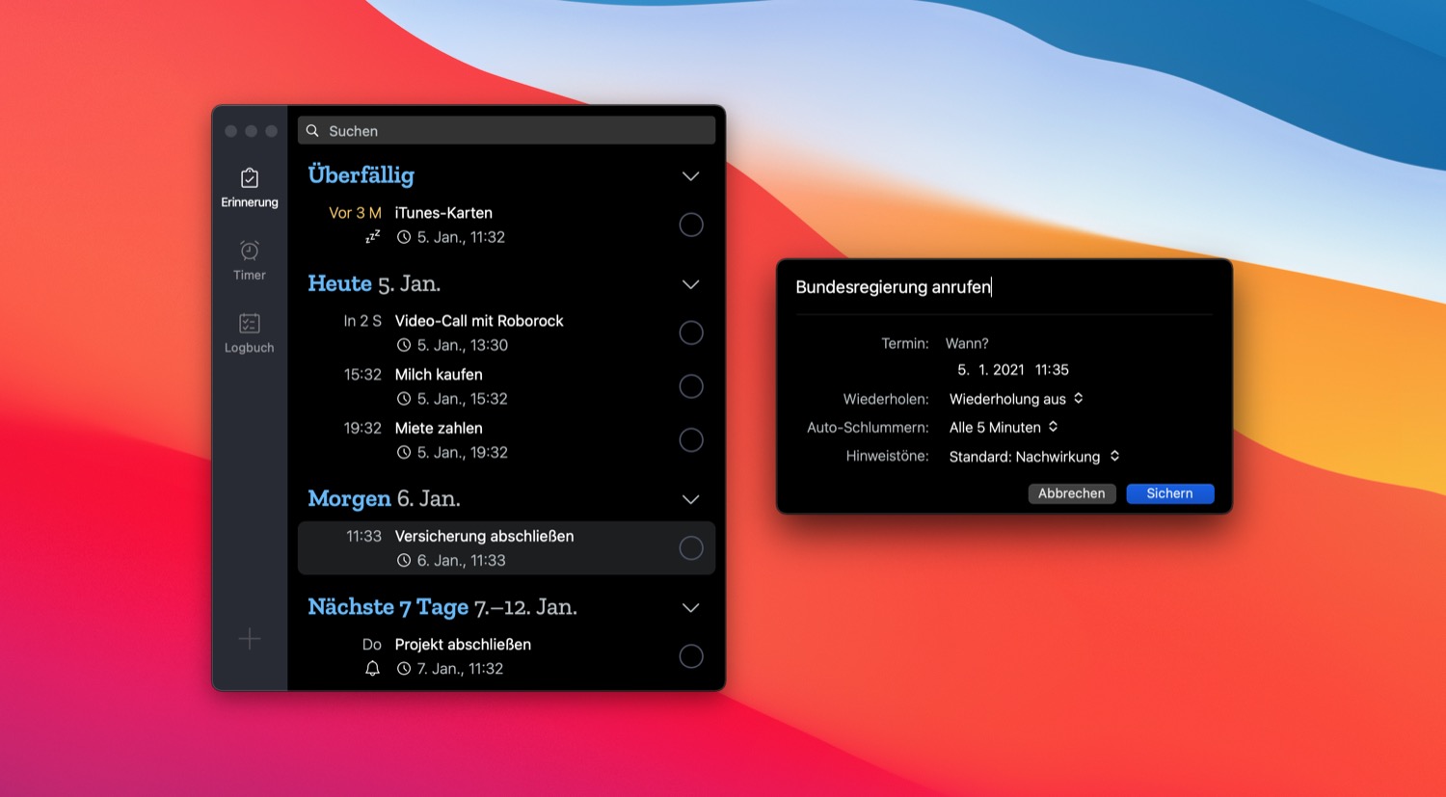1446x797 pixels.
Task: Click the Wann? date text field
Action: [967, 343]
